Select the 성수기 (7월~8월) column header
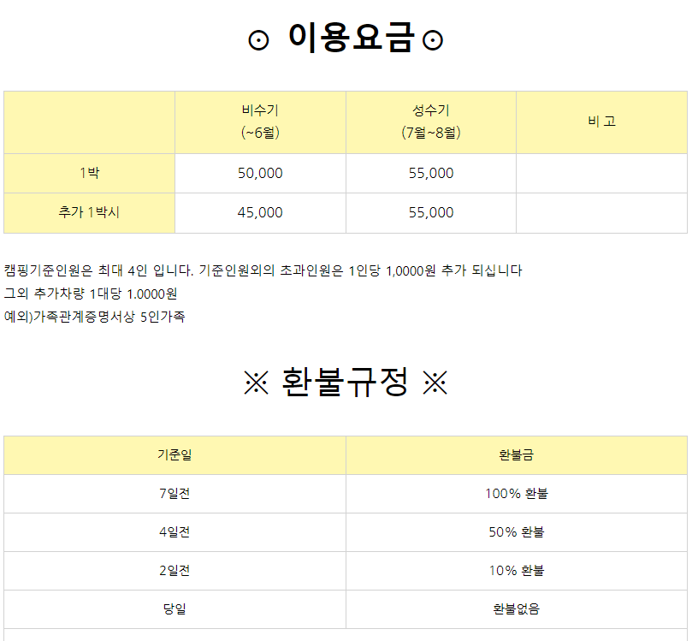 [x=430, y=122]
